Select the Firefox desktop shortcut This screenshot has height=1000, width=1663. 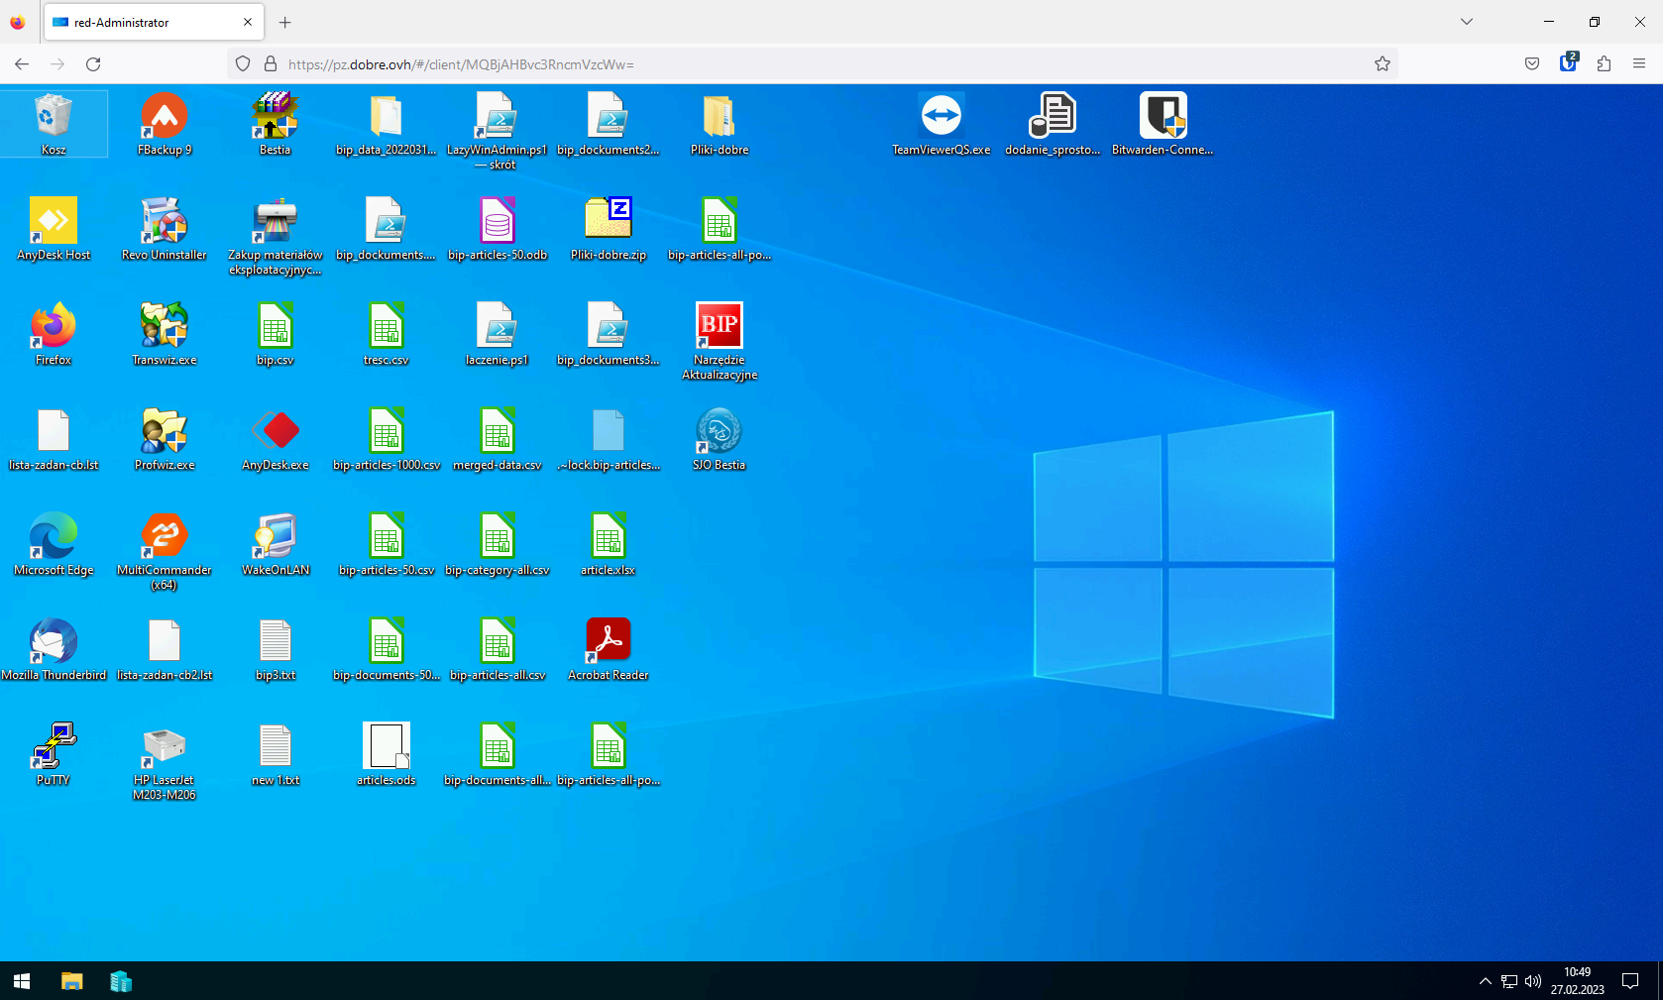[x=54, y=334]
